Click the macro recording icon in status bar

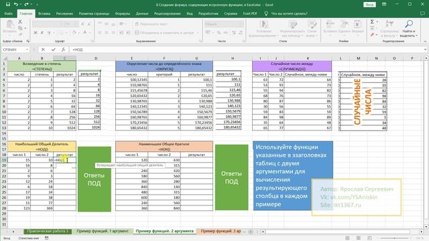[46, 238]
